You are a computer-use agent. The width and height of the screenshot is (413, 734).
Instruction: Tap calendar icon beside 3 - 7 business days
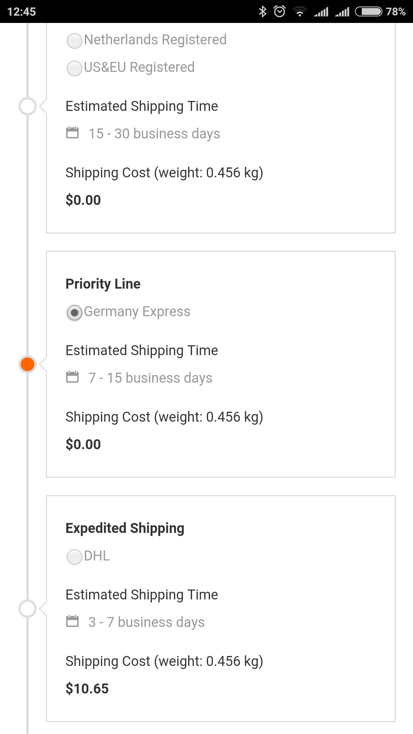(72, 622)
